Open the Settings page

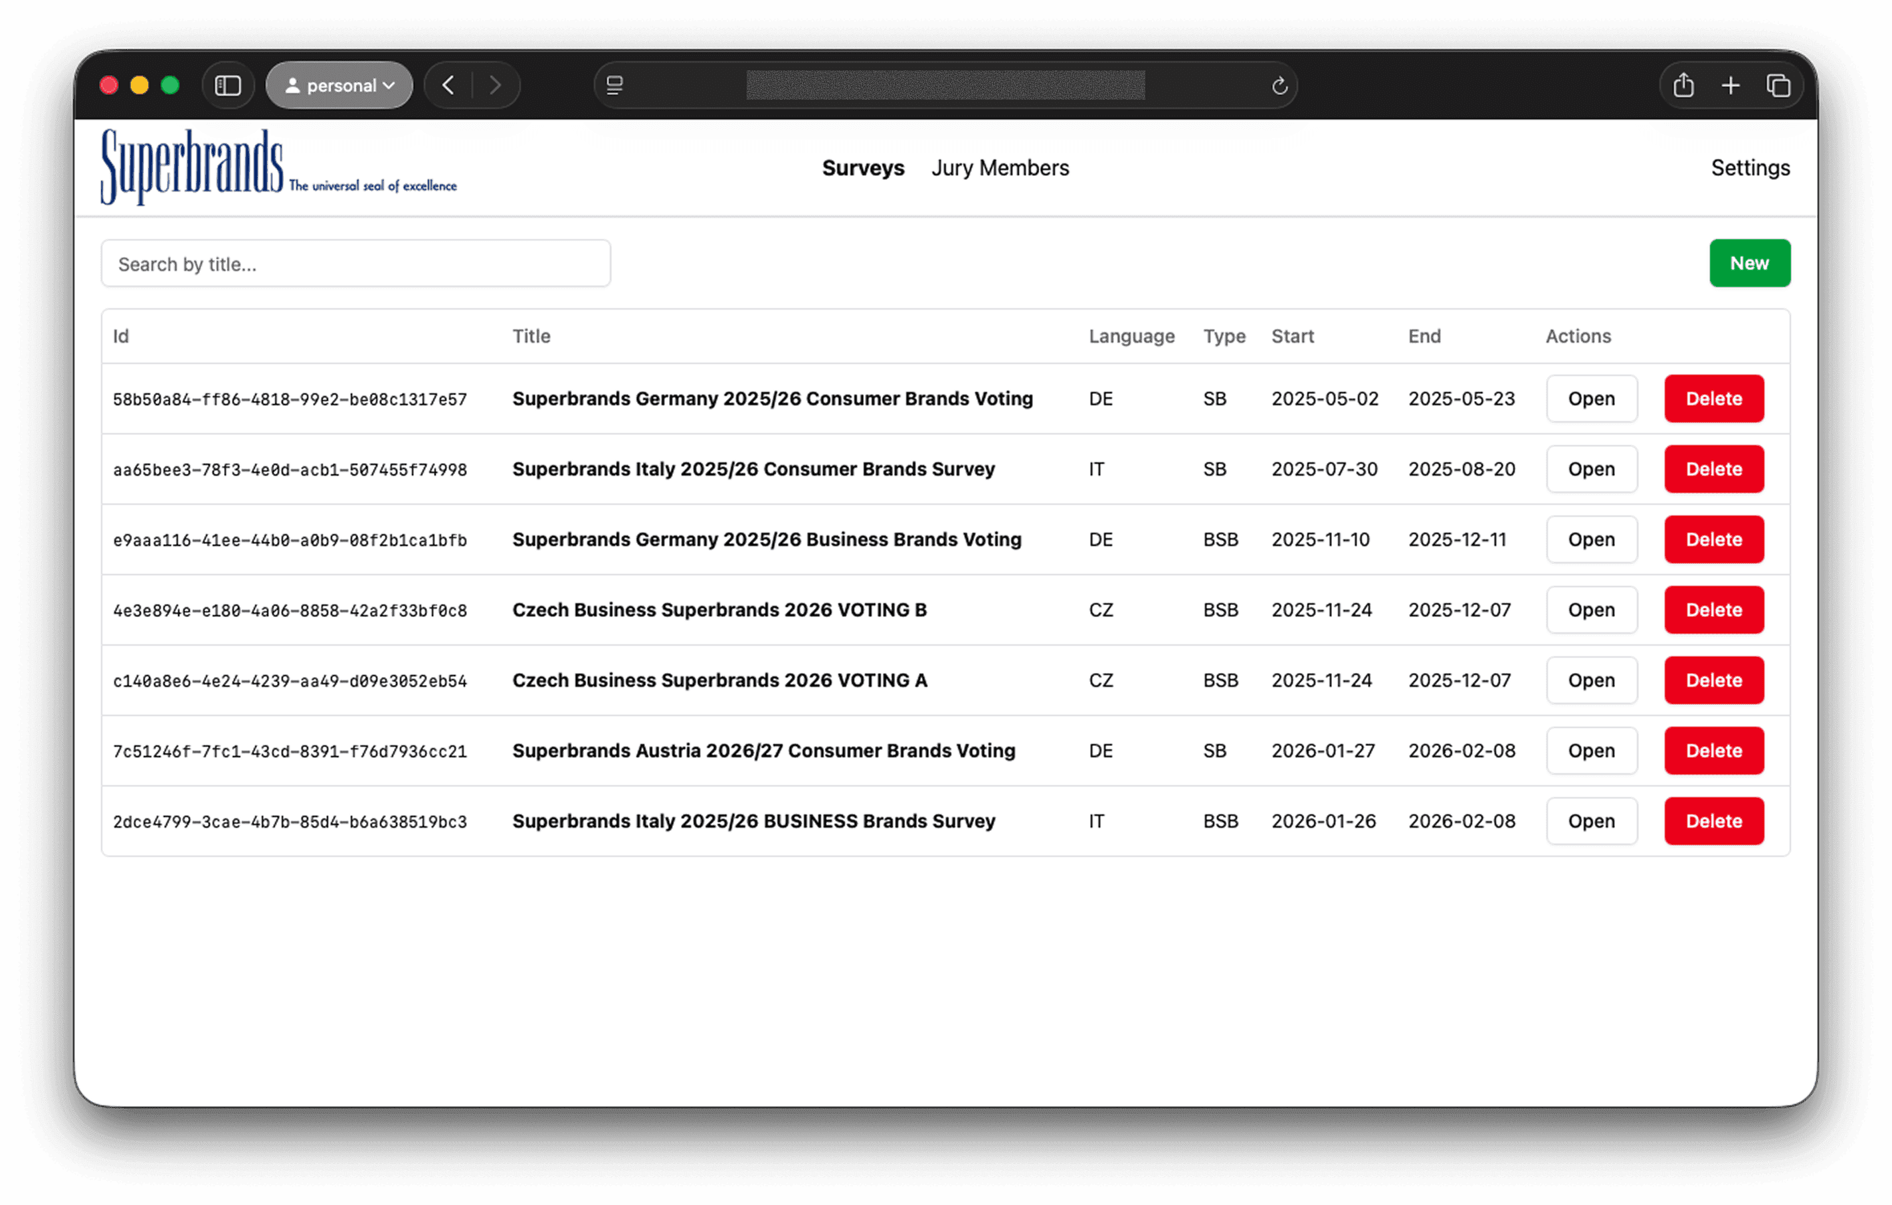click(1750, 168)
